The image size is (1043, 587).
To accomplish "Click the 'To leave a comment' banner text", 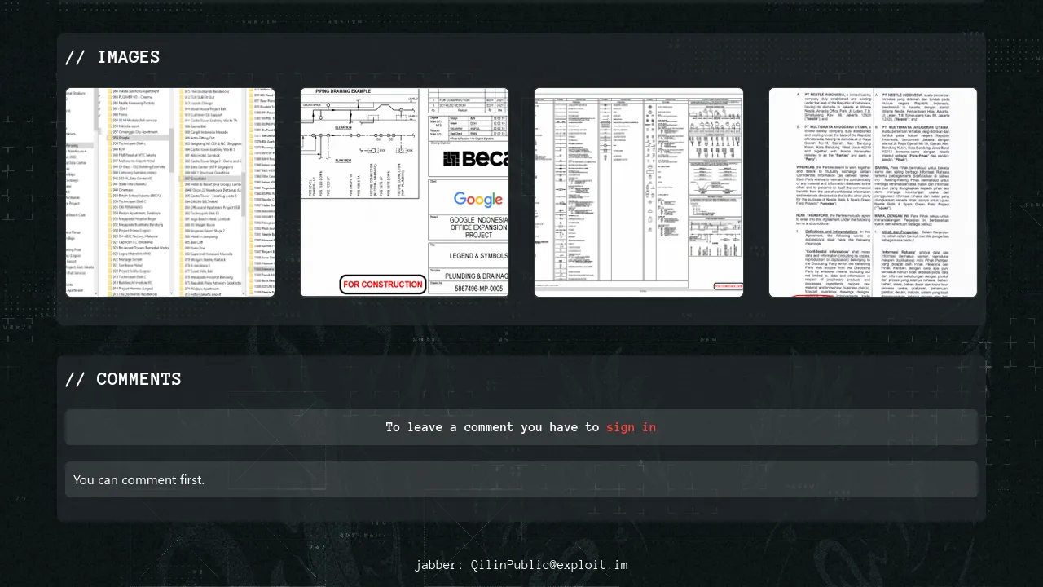I will (x=492, y=427).
